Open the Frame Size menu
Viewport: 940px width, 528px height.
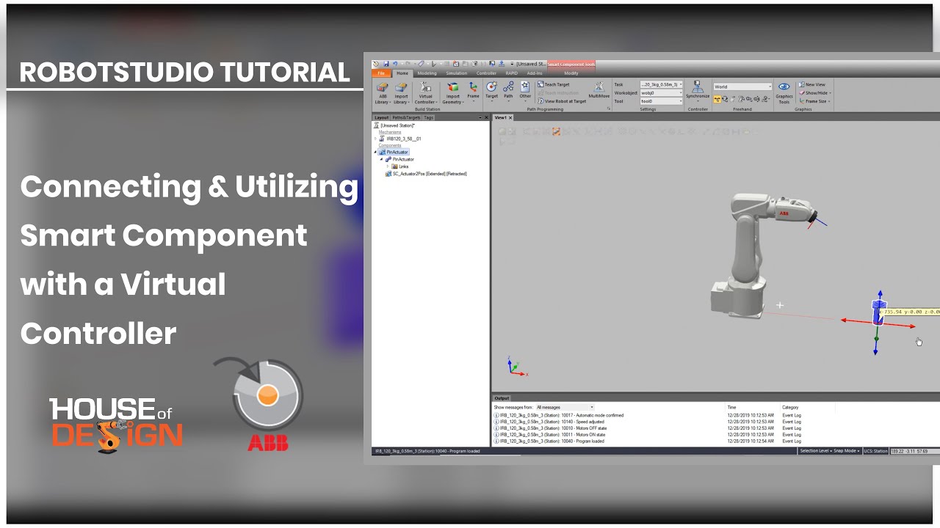[x=814, y=101]
